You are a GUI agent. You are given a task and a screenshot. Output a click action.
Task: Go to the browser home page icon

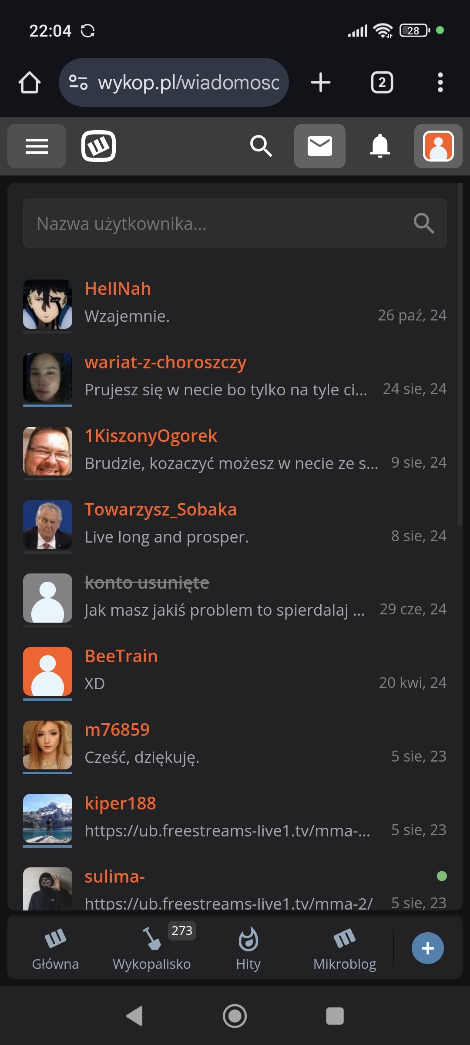[30, 82]
